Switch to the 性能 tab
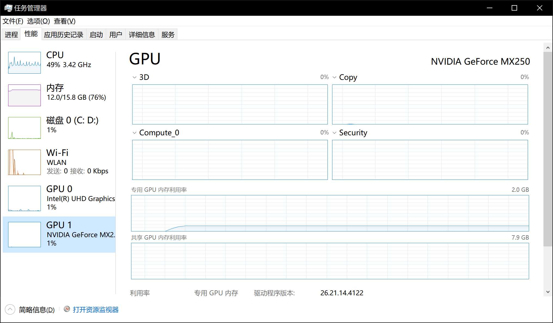 point(31,34)
